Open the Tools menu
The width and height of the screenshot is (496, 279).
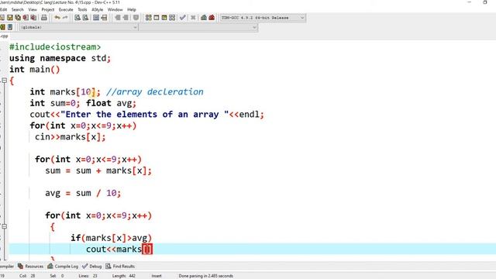tap(82, 9)
